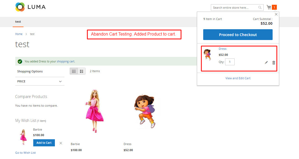Viewport: 299px width, 159px height.
Task: Click the '1 Item in Cart' text
Action: [213, 19]
